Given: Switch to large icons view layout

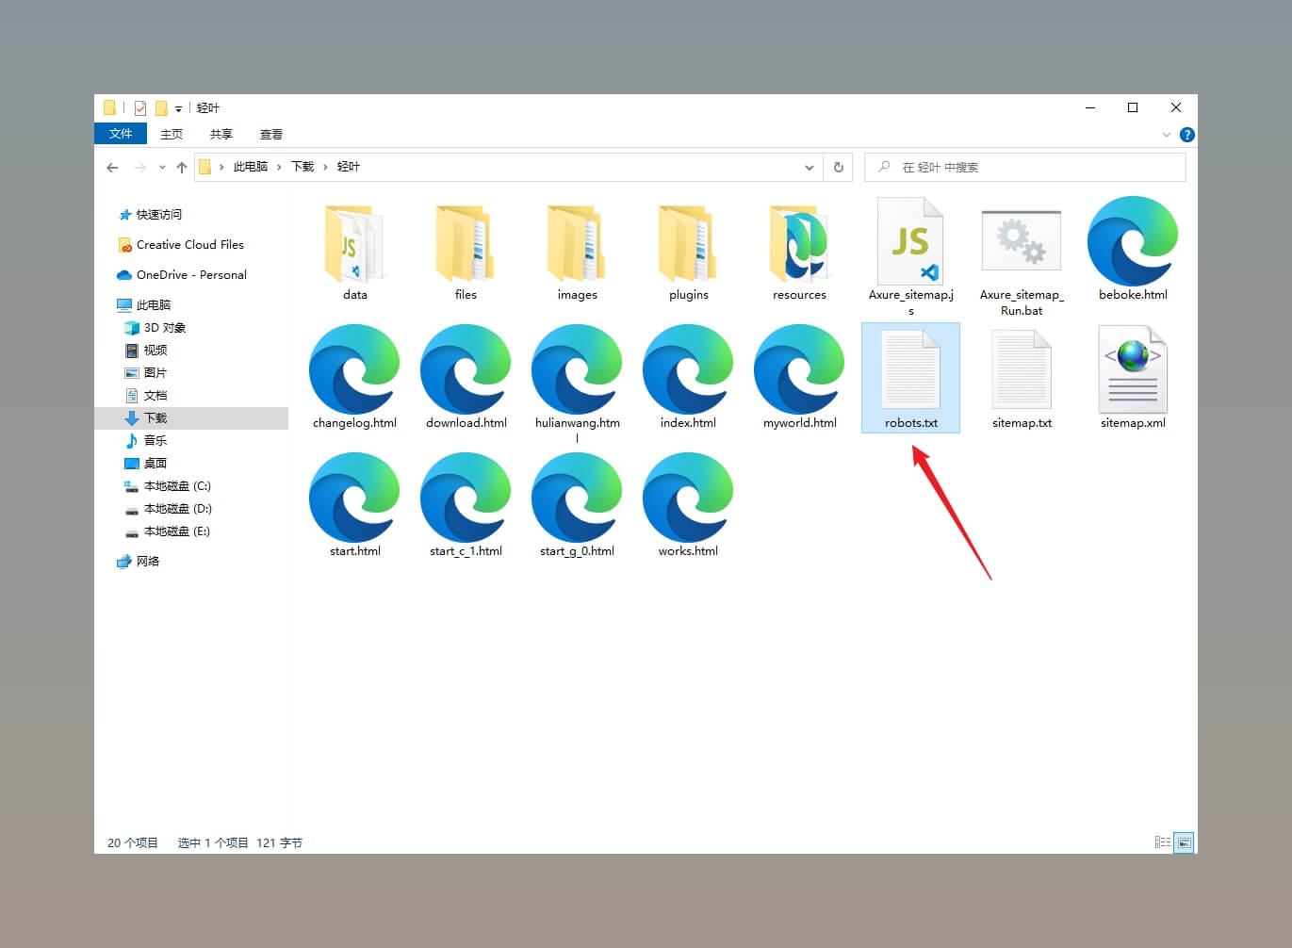Looking at the screenshot, I should coord(1185,842).
